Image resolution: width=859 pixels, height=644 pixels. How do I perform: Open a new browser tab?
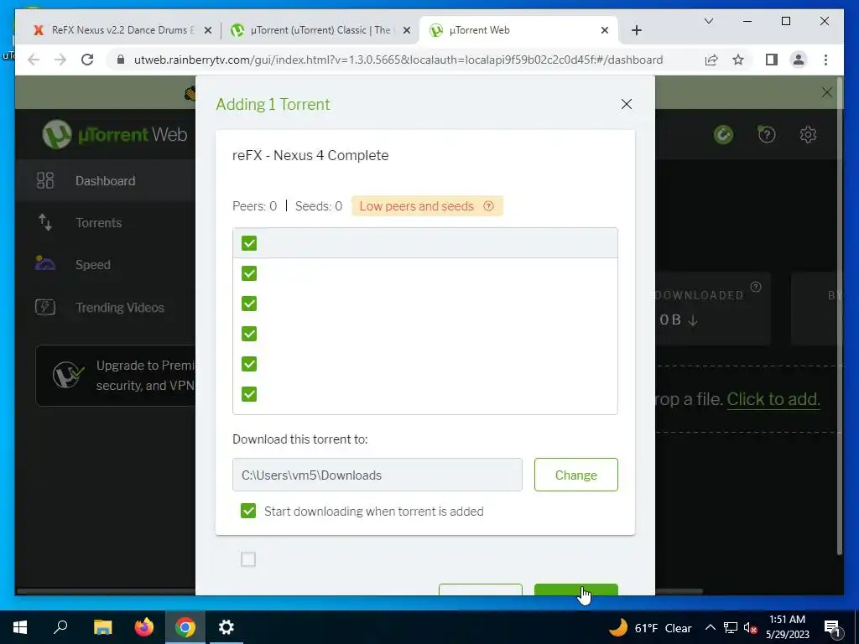click(636, 30)
